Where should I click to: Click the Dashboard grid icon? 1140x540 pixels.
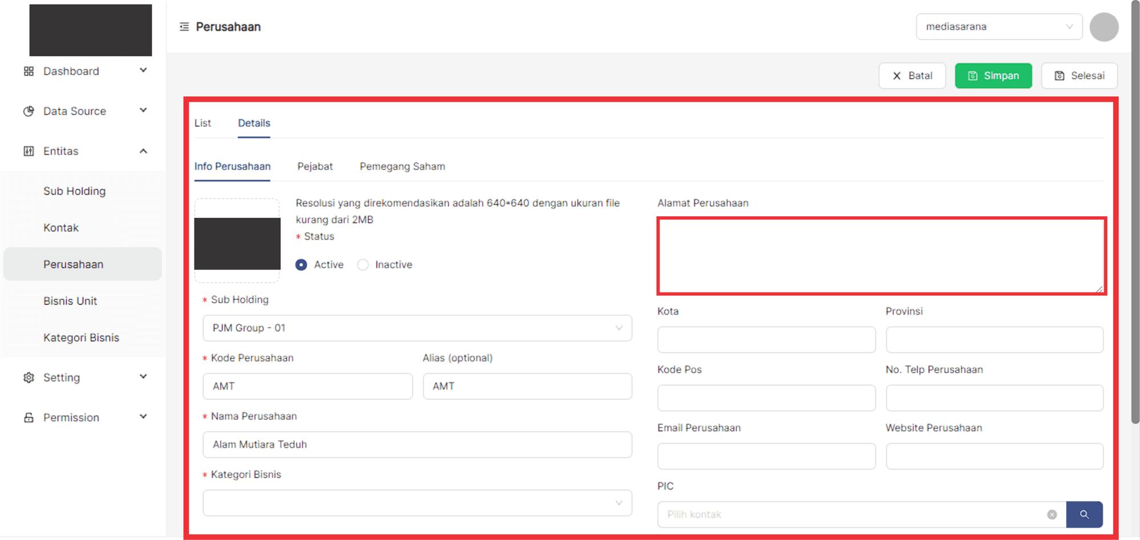(28, 71)
